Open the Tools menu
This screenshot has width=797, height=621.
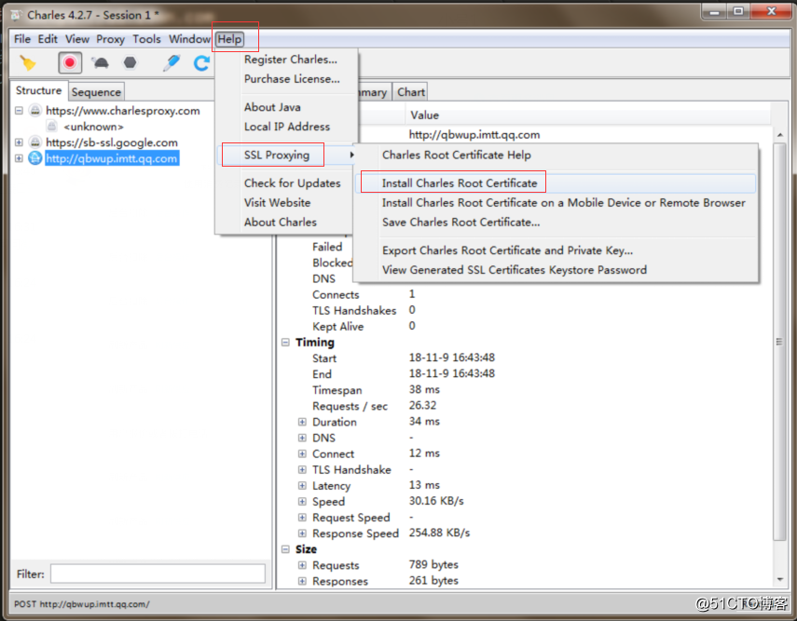(146, 39)
